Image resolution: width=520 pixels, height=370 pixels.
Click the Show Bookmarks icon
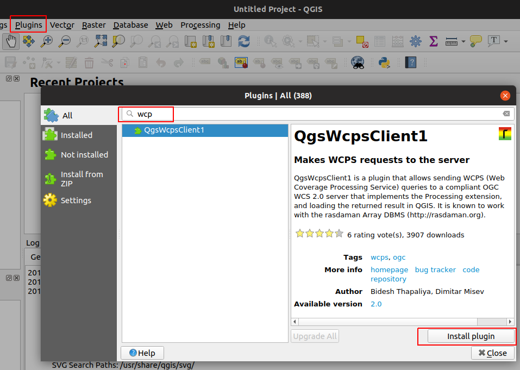pyautogui.click(x=226, y=41)
